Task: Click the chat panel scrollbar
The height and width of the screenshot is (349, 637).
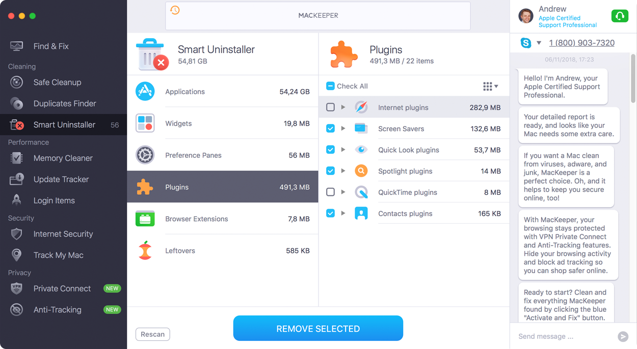Action: 633,79
